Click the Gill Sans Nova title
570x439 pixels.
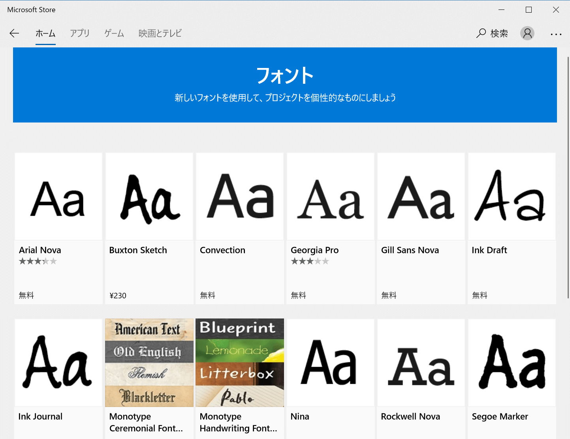pos(410,250)
